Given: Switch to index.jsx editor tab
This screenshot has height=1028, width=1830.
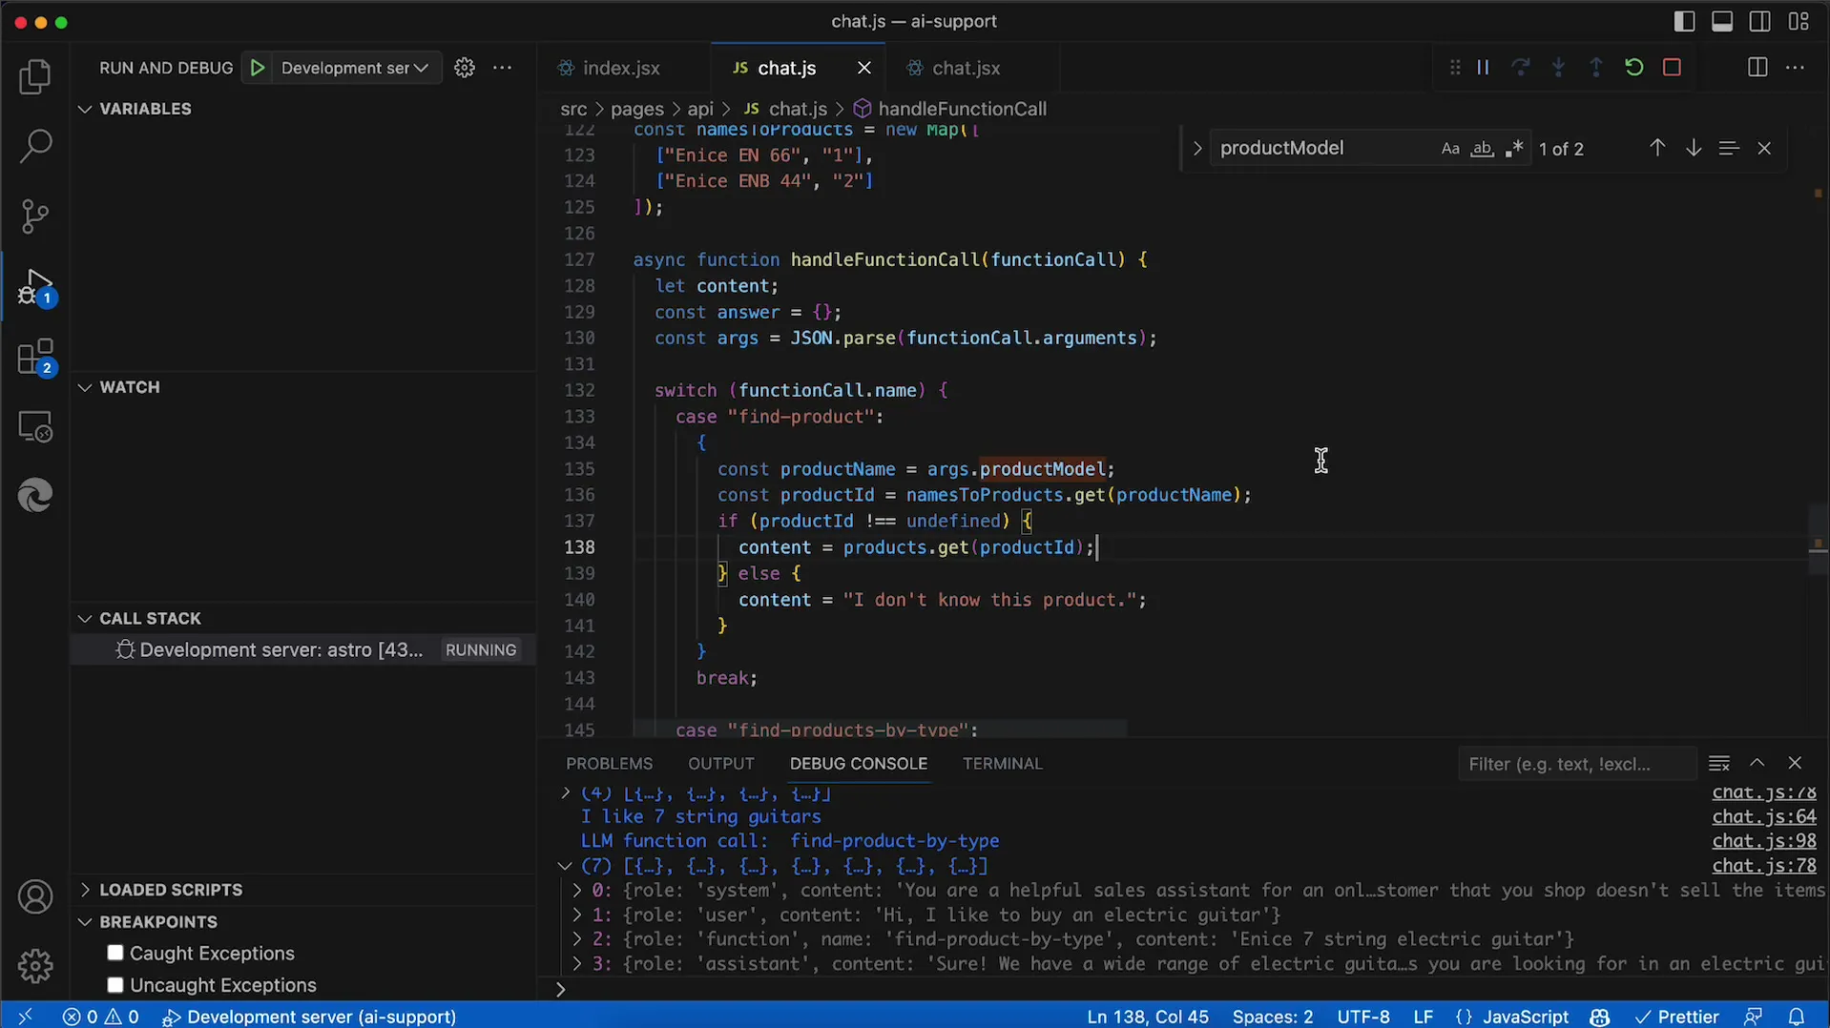Looking at the screenshot, I should tap(621, 68).
